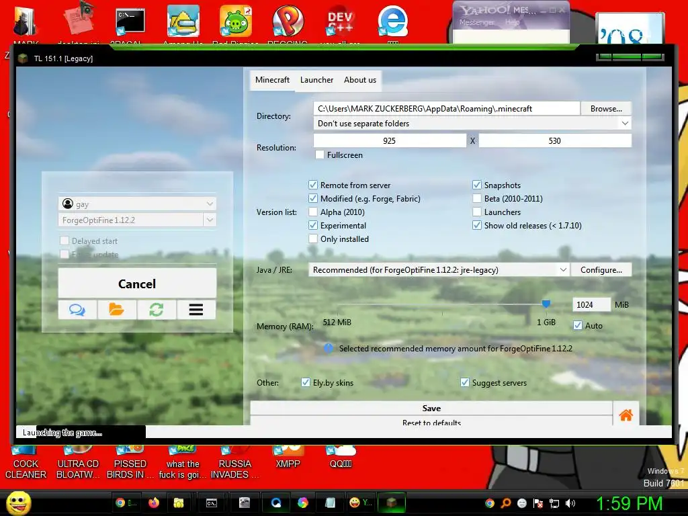Viewport: 688px width, 516px height.
Task: Disable Ely.by skins option
Action: 306,382
